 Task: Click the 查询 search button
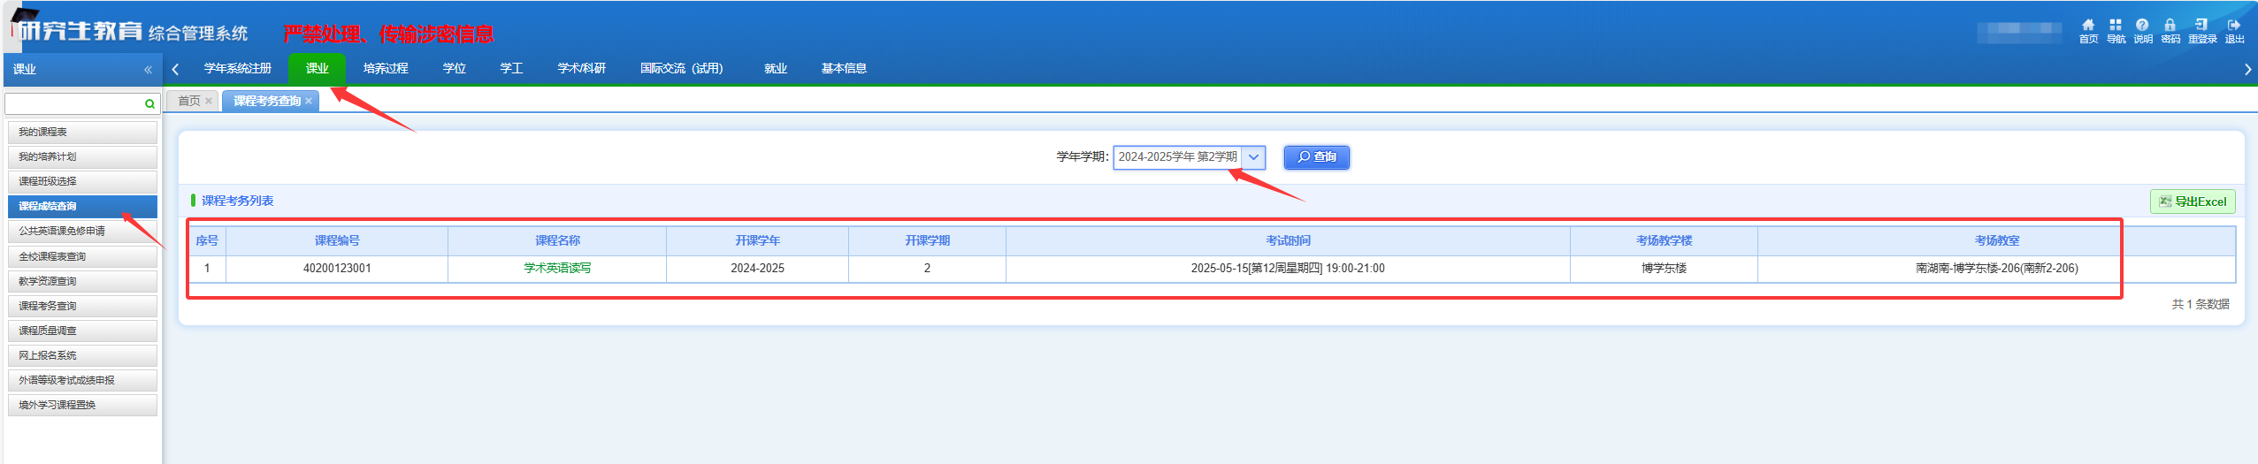(1316, 157)
